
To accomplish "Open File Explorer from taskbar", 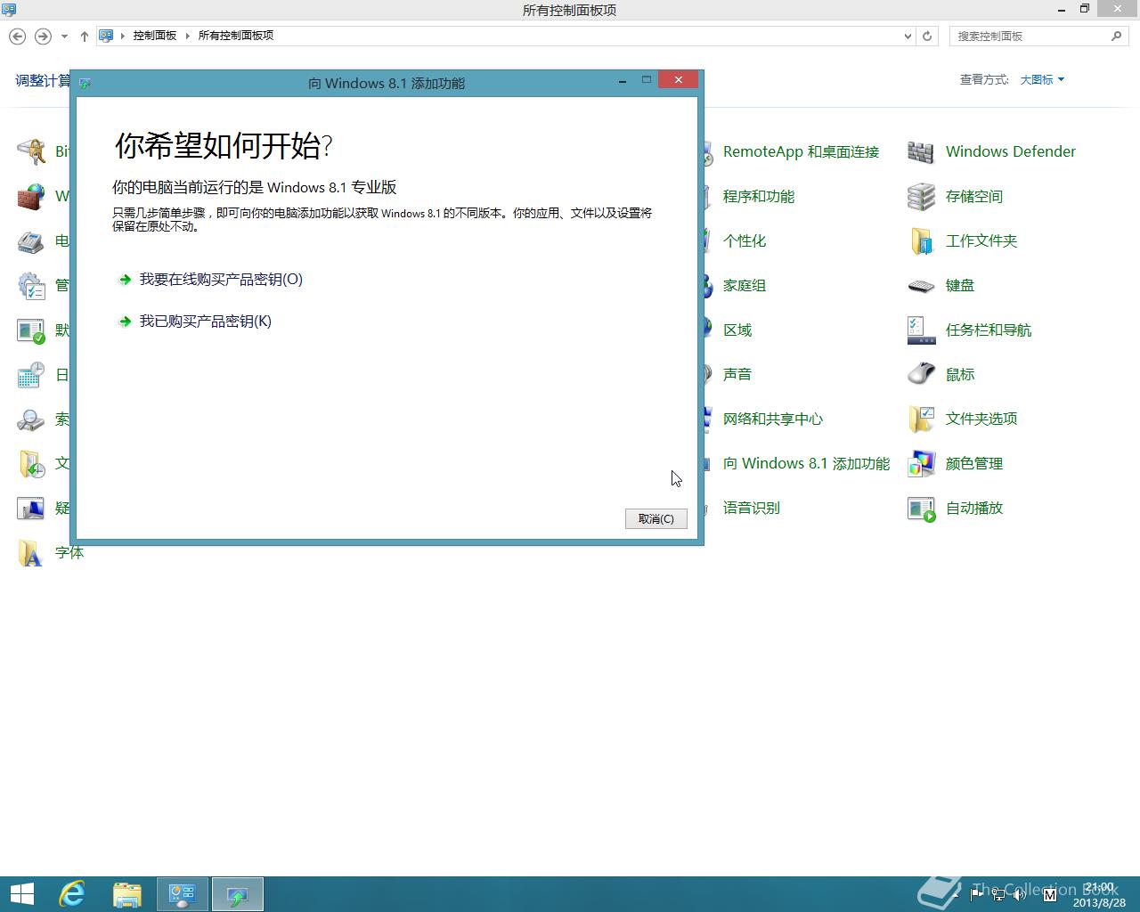I will point(127,894).
